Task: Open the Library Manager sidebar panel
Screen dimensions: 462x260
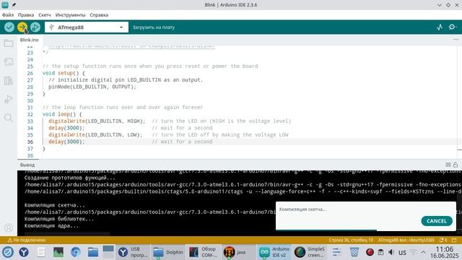Action: click(9, 80)
